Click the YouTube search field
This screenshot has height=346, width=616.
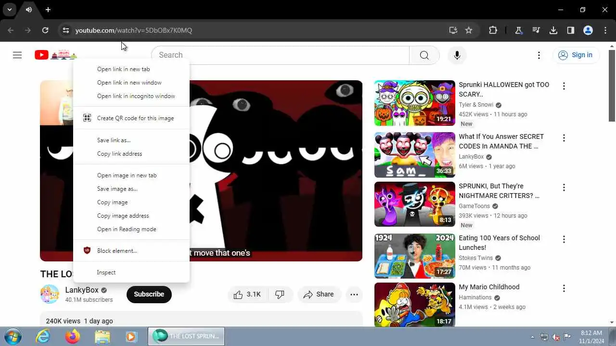(x=280, y=55)
